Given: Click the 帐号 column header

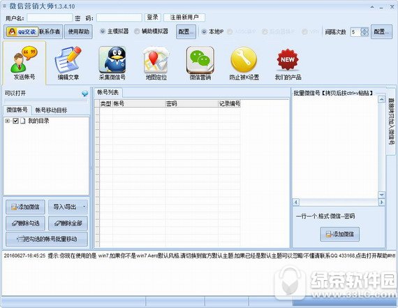Looking at the screenshot, I should click(139, 103).
